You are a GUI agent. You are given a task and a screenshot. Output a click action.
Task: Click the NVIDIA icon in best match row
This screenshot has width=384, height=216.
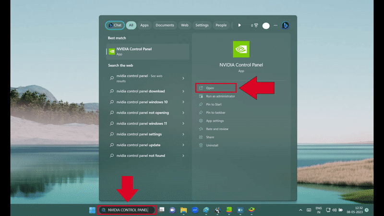[x=112, y=51]
